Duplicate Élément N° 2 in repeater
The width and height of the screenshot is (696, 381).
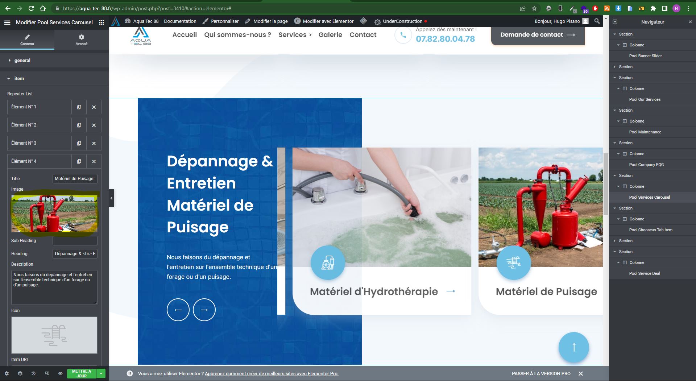[79, 125]
